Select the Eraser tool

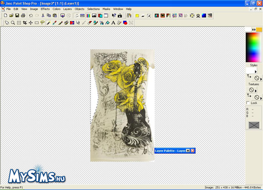coord(90,22)
